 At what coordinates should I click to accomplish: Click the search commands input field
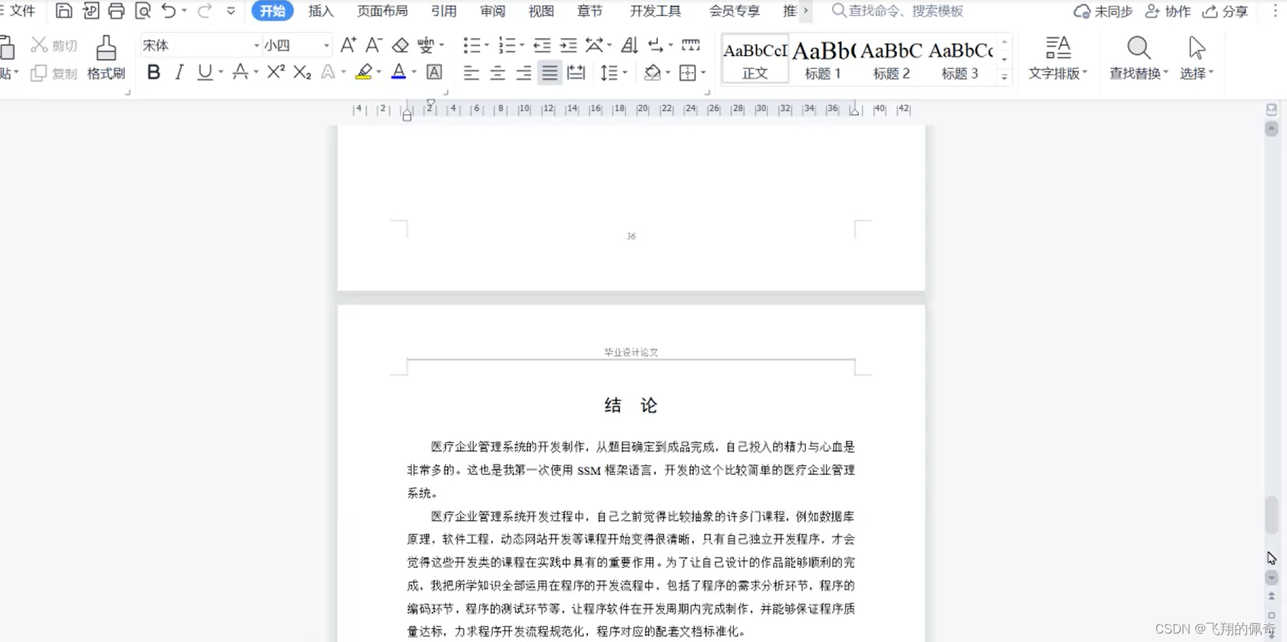point(906,11)
